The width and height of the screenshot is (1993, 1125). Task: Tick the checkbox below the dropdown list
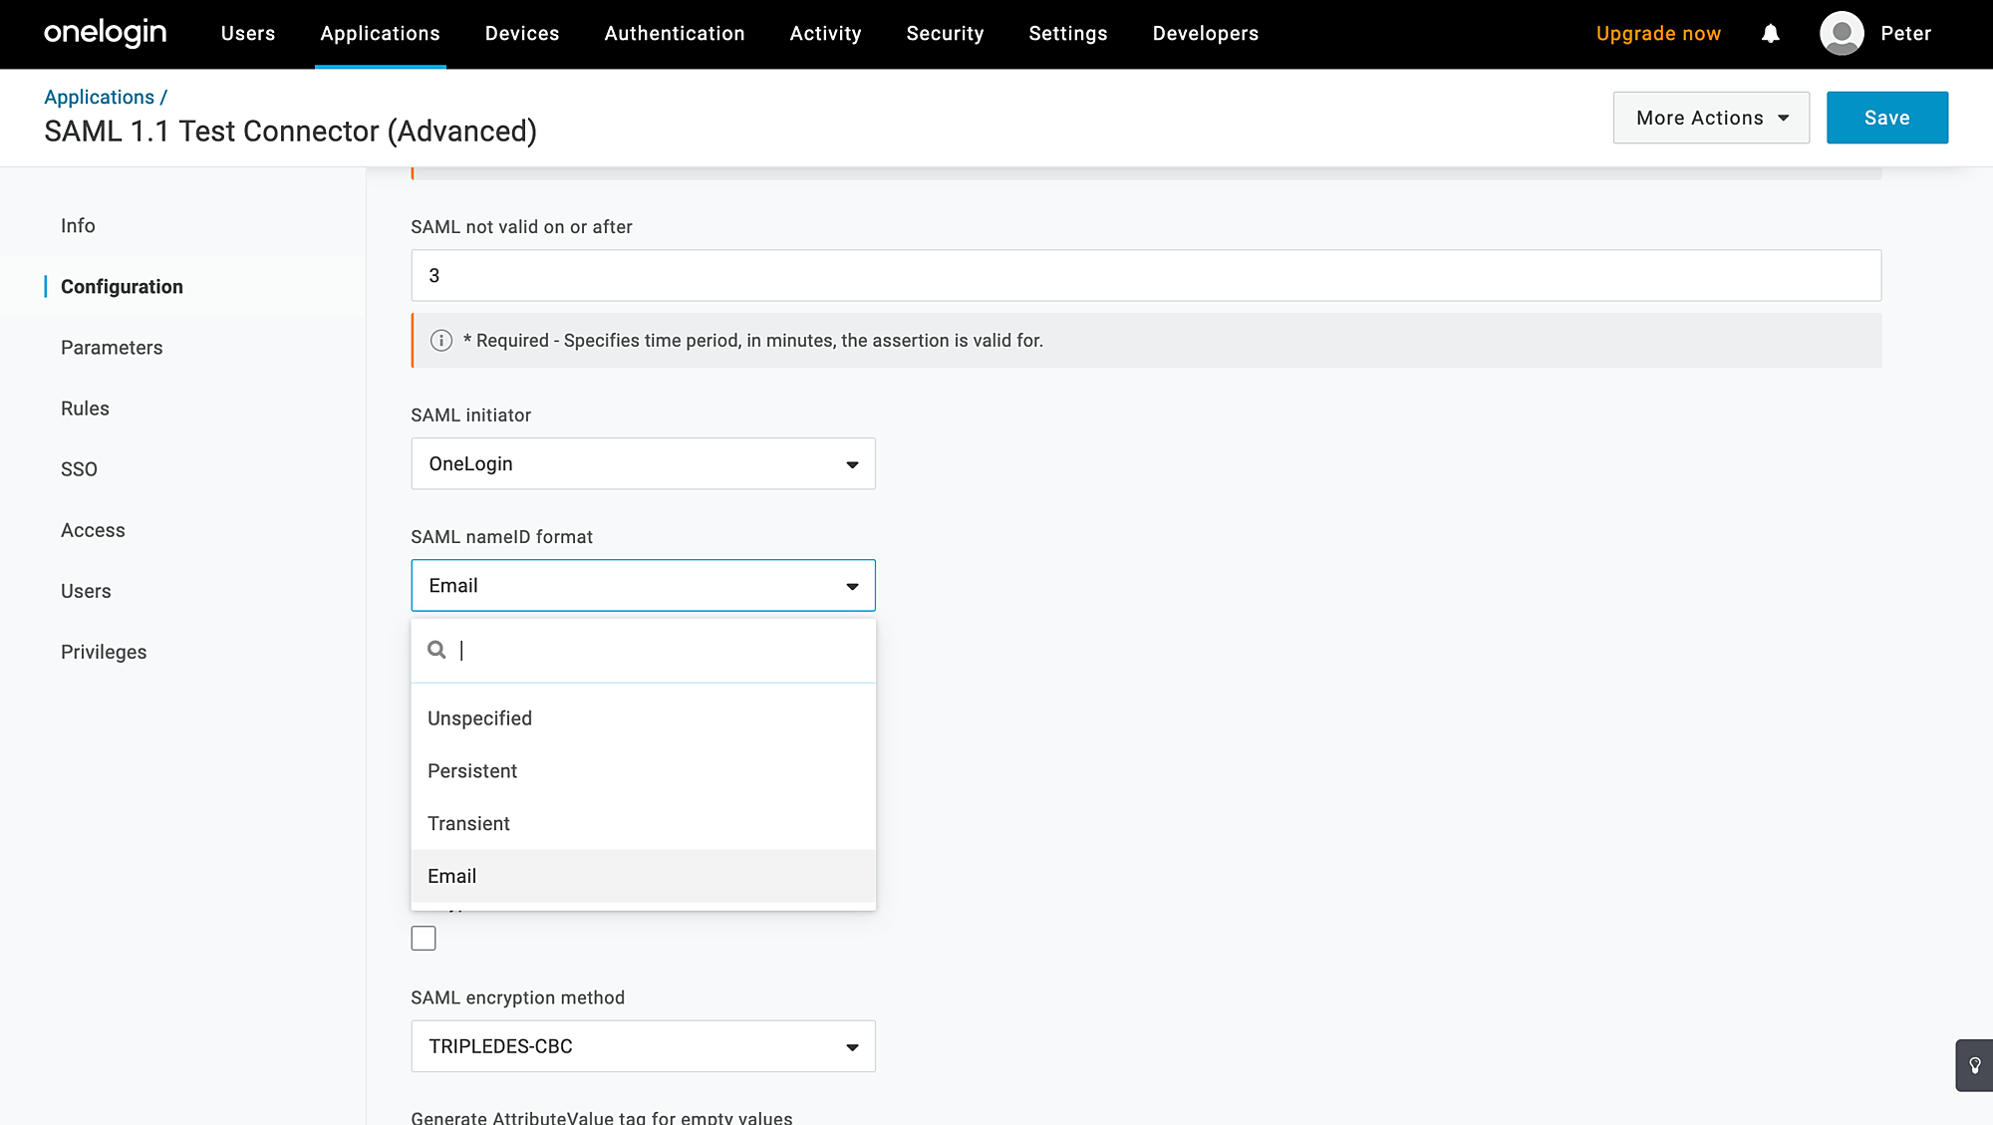(424, 938)
